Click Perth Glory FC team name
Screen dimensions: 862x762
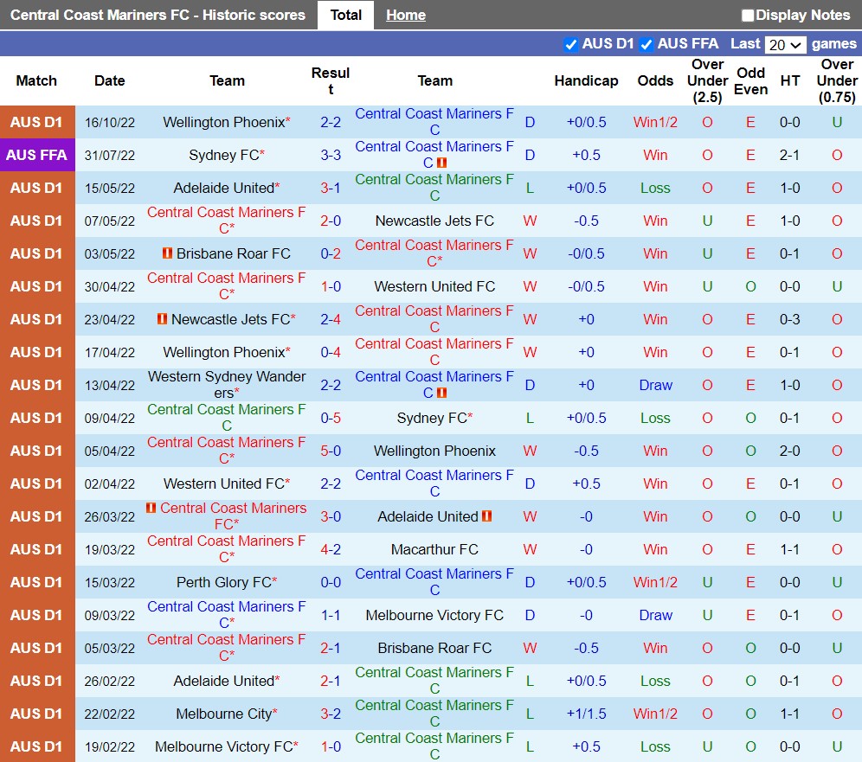[224, 582]
